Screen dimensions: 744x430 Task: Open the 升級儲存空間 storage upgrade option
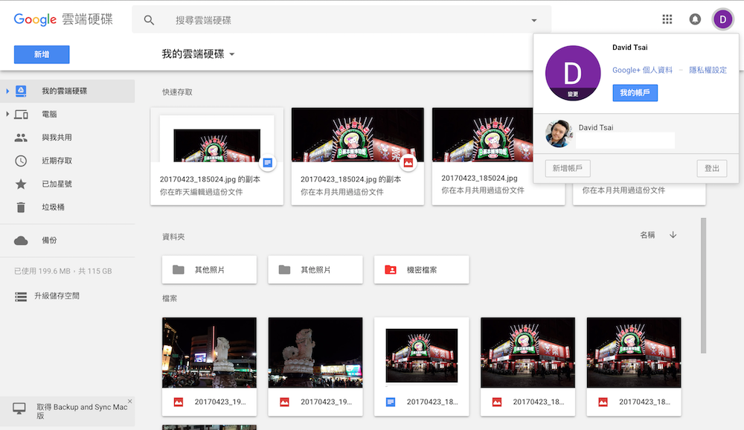click(57, 296)
